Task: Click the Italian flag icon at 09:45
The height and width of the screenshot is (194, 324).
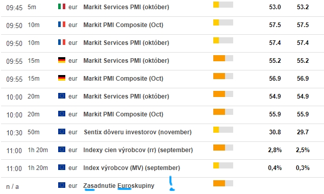Action: pos(62,7)
